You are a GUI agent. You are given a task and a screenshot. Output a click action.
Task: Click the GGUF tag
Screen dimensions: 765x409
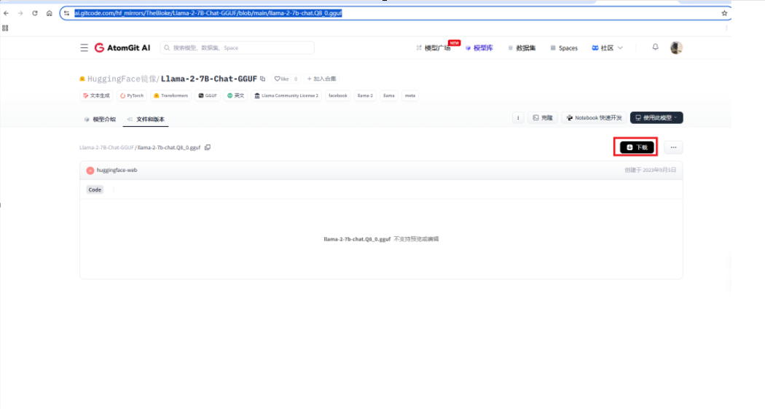pos(208,96)
